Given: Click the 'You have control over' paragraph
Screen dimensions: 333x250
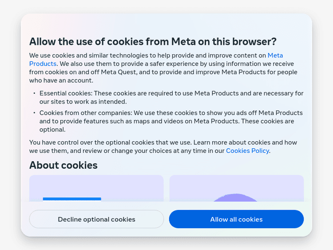Looking at the screenshot, I should [110, 143].
